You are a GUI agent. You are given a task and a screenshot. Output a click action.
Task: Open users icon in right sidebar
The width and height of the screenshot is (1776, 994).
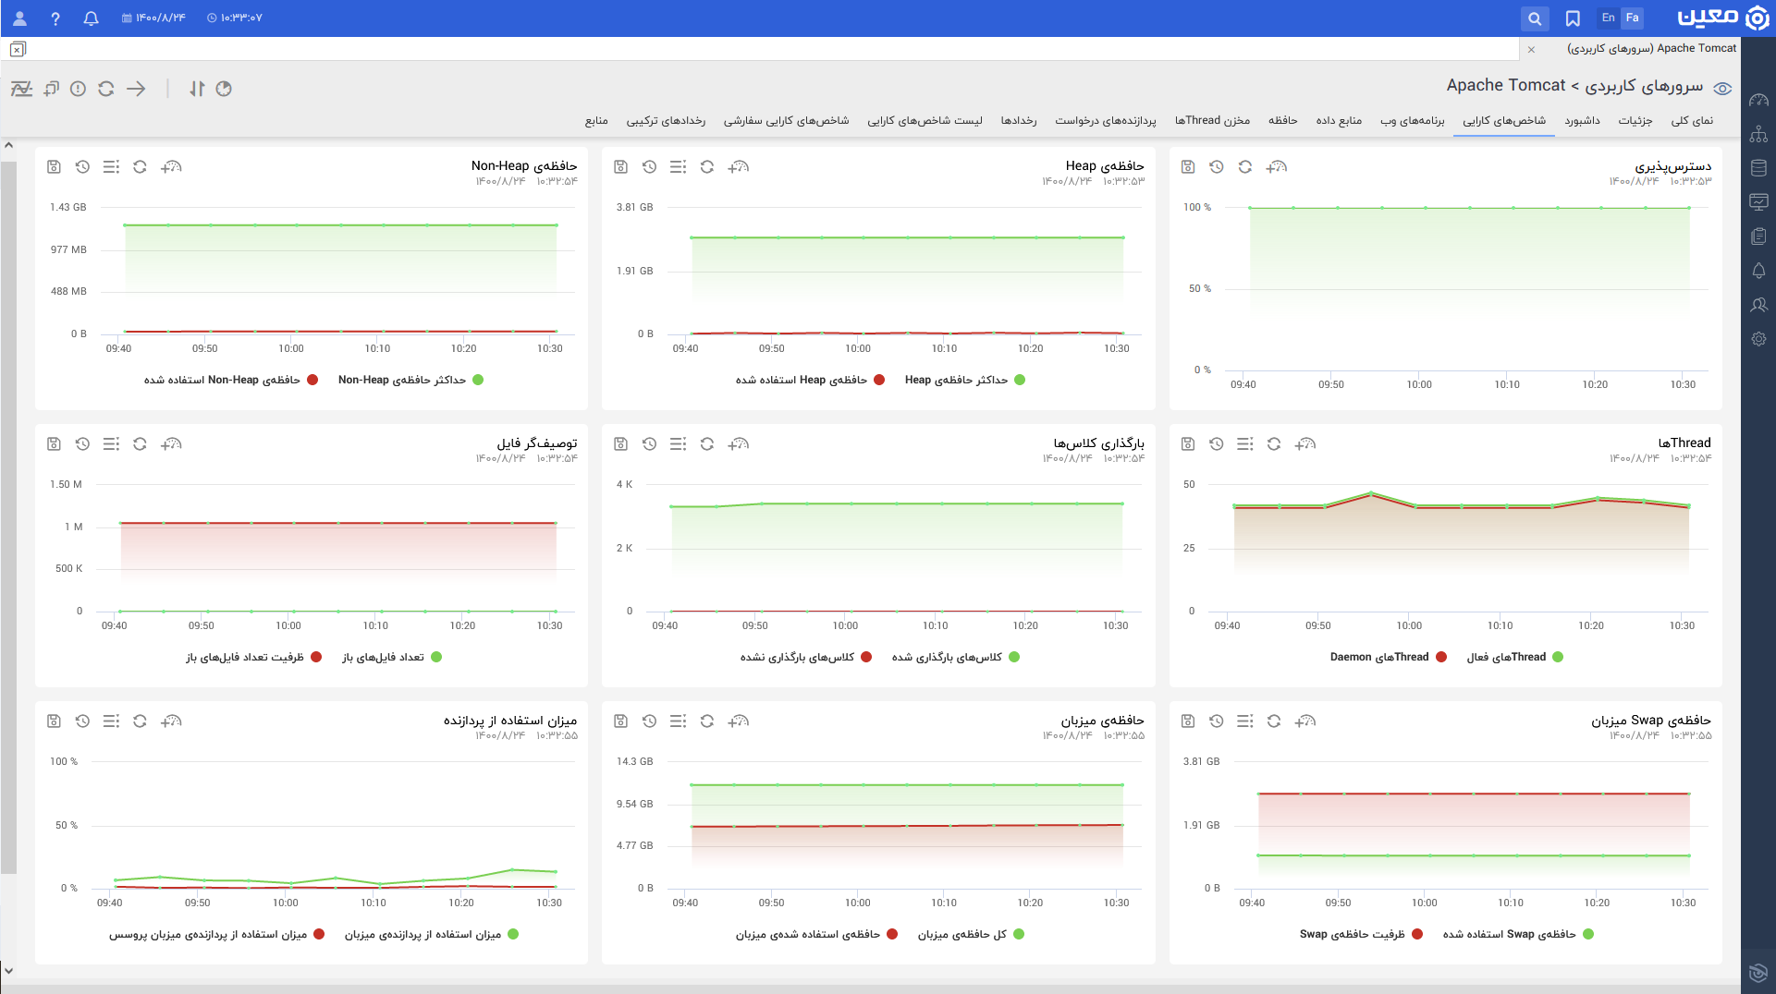[x=1758, y=305]
